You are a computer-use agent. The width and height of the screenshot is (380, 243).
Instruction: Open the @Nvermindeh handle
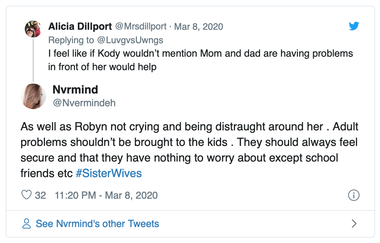click(84, 103)
